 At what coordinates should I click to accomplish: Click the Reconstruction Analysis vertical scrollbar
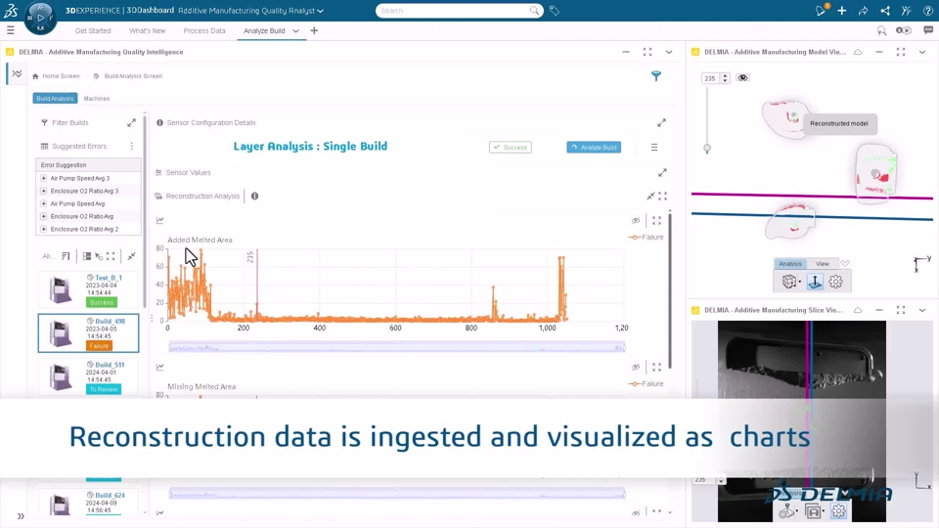tap(669, 290)
